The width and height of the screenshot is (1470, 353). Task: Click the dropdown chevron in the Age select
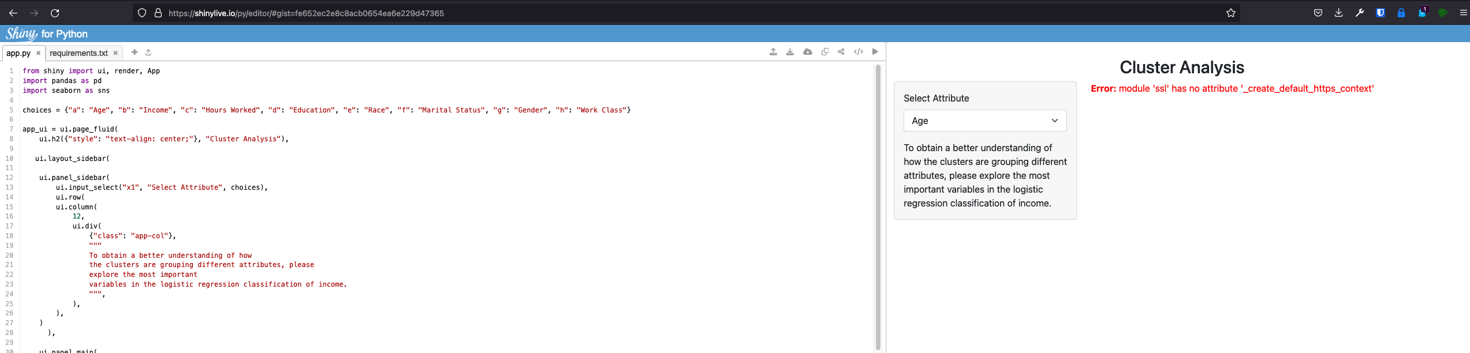1055,121
